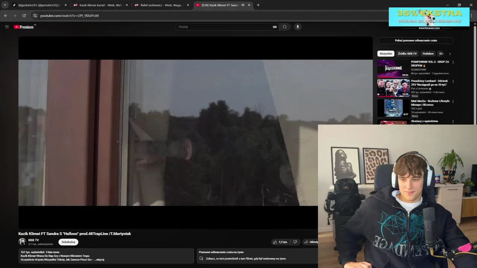The height and width of the screenshot is (268, 477).
Task: Click the search magnifier button
Action: click(285, 27)
